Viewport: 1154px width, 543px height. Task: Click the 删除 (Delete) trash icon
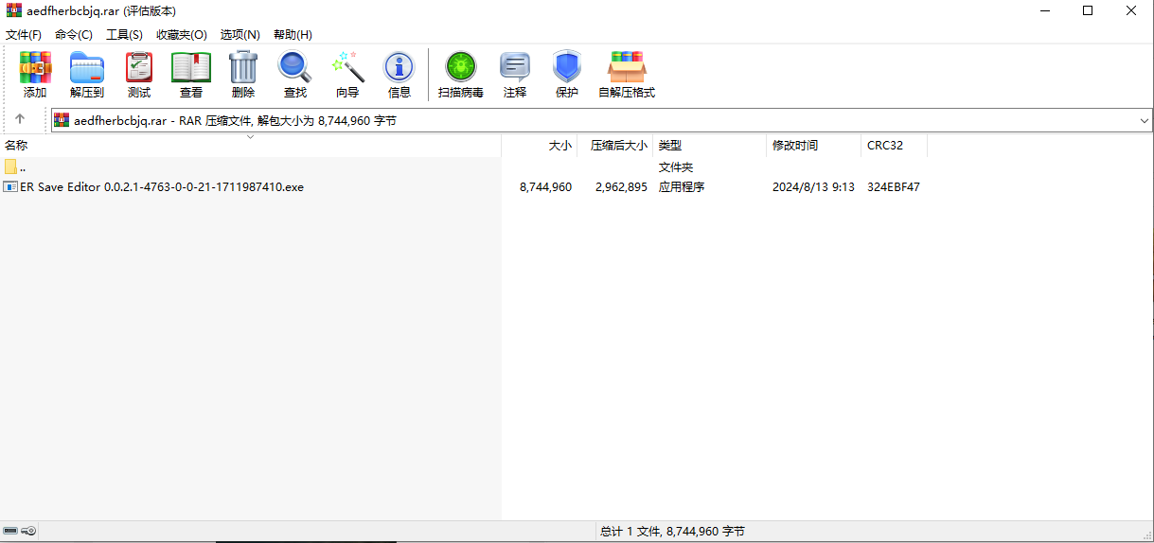click(243, 74)
